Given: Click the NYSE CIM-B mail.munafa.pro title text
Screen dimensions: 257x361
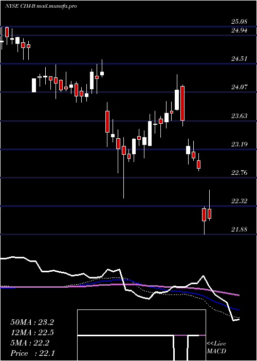Looking at the screenshot, I should [41, 6].
